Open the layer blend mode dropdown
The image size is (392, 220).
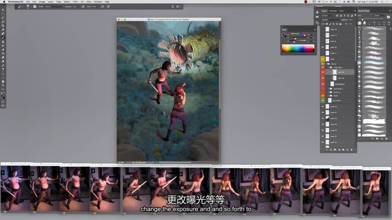pyautogui.click(x=331, y=20)
